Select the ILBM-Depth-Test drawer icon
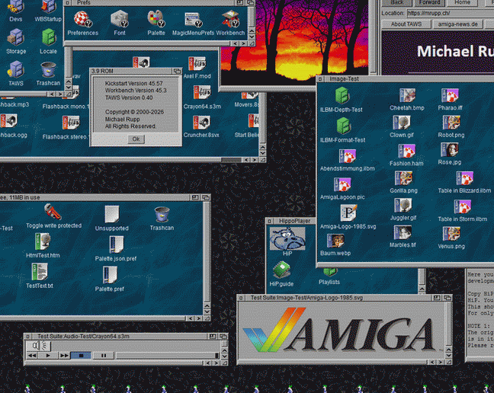 [342, 96]
